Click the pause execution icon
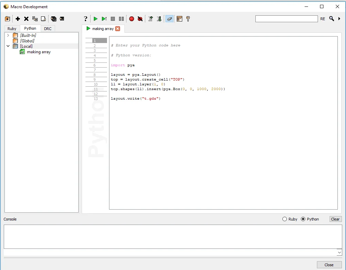The height and width of the screenshot is (270, 346). point(121,19)
